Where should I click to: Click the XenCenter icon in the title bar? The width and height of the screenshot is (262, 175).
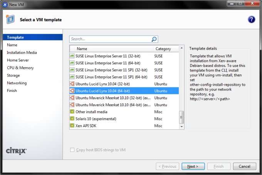5,5
